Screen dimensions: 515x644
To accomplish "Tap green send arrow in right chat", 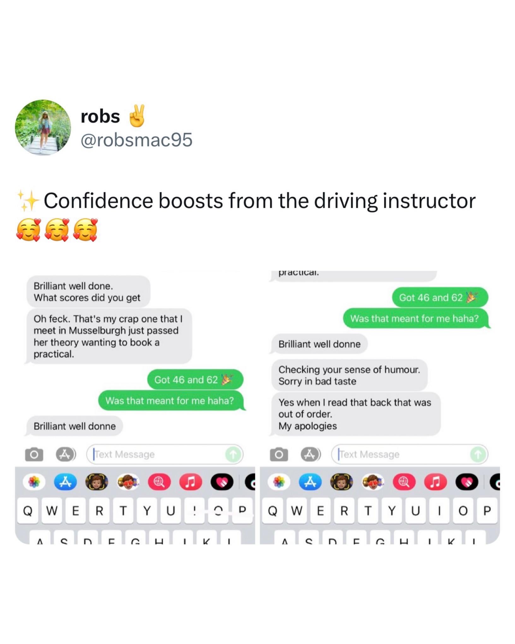I will click(x=478, y=455).
